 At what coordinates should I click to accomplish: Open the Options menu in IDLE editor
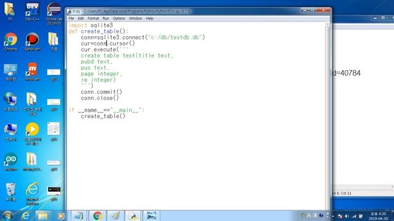tap(119, 18)
